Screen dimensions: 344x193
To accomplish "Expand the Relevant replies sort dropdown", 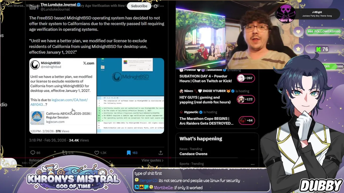I will [x=37, y=160].
